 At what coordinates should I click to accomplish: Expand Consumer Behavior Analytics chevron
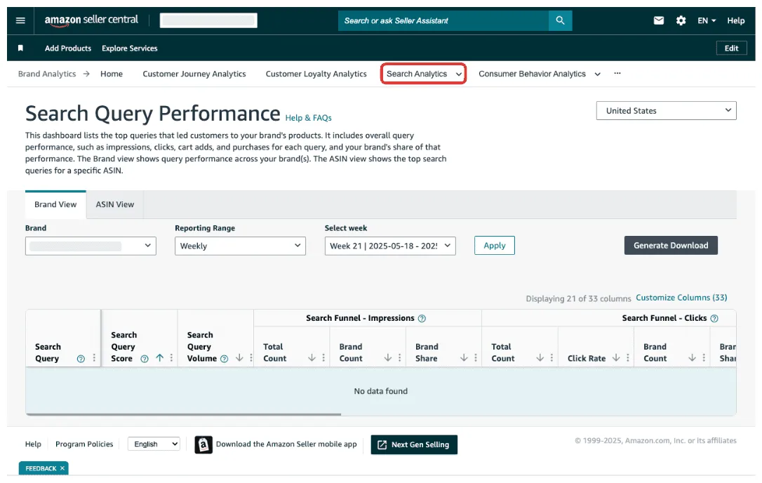(597, 74)
